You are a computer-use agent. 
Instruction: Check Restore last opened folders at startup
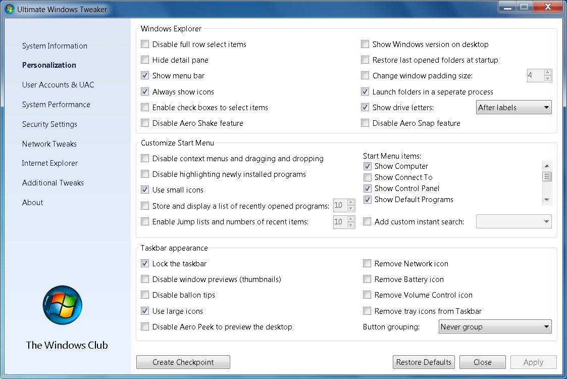pos(365,60)
